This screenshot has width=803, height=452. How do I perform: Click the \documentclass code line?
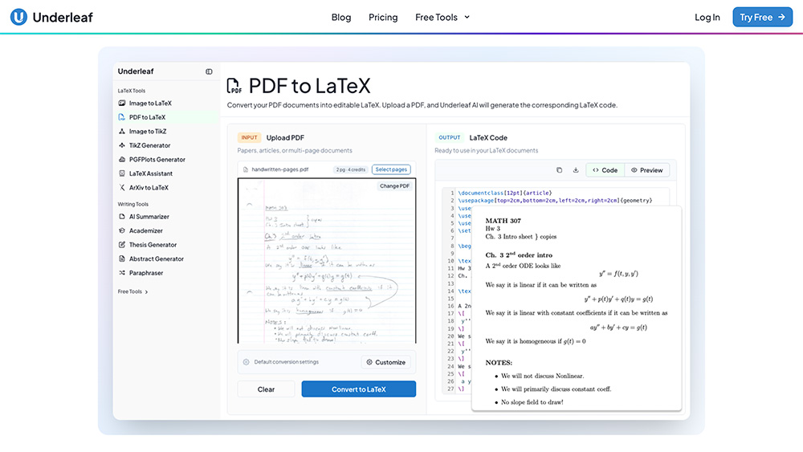(x=505, y=193)
